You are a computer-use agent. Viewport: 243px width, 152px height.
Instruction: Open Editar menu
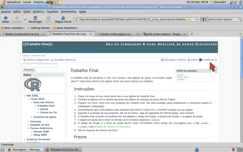17,11
